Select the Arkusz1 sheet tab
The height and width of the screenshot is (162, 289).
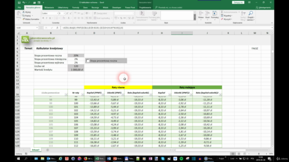pyautogui.click(x=36, y=150)
